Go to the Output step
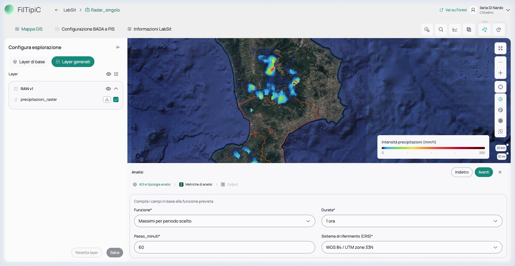 tap(229, 184)
